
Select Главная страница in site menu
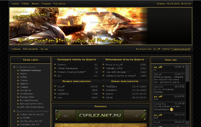click(30, 70)
